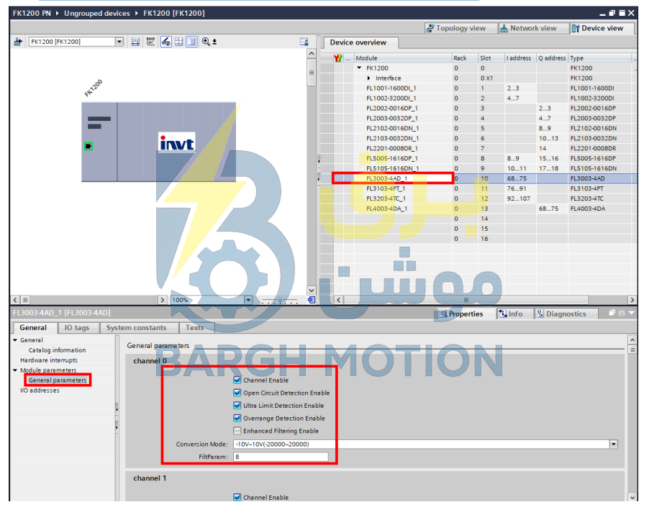
Task: Select the FL2201-0008DR_1 module row
Action: tap(479, 148)
